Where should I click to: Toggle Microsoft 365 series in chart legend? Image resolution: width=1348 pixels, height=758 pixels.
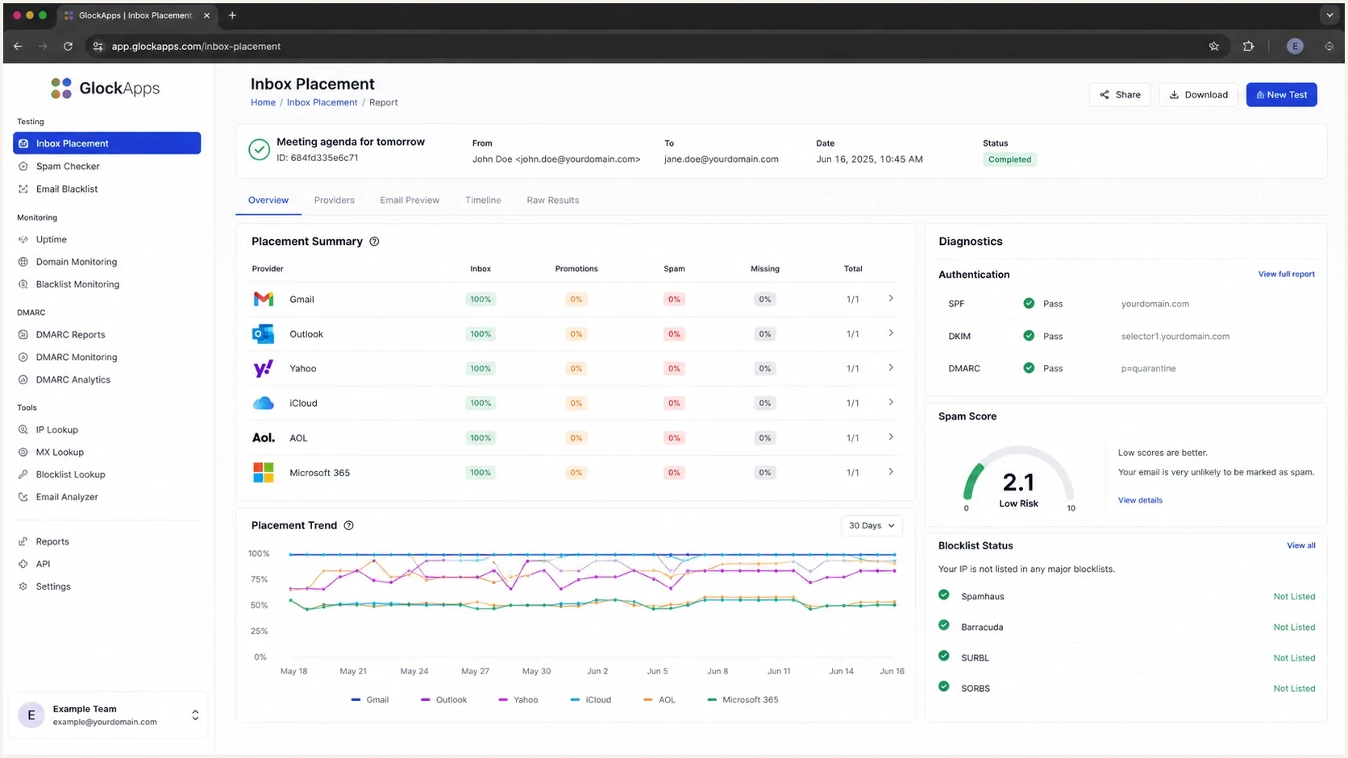tap(743, 700)
